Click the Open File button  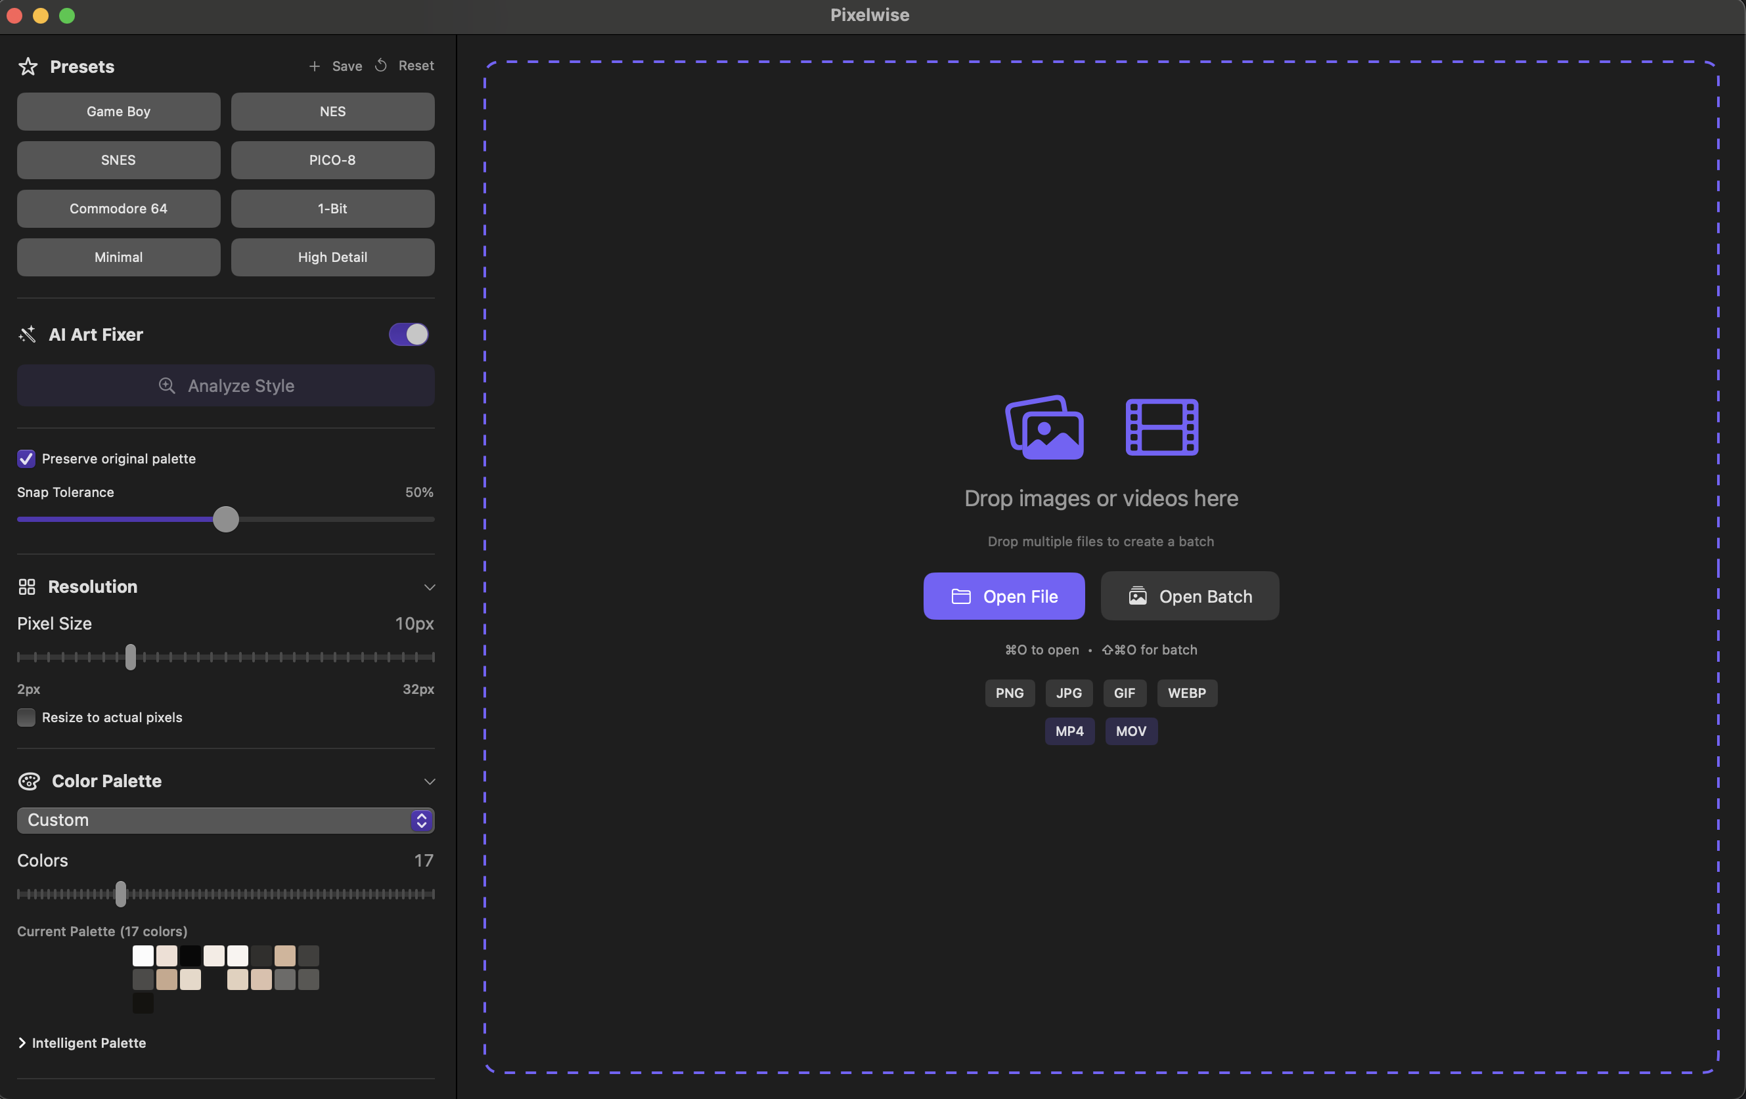[x=1004, y=596]
